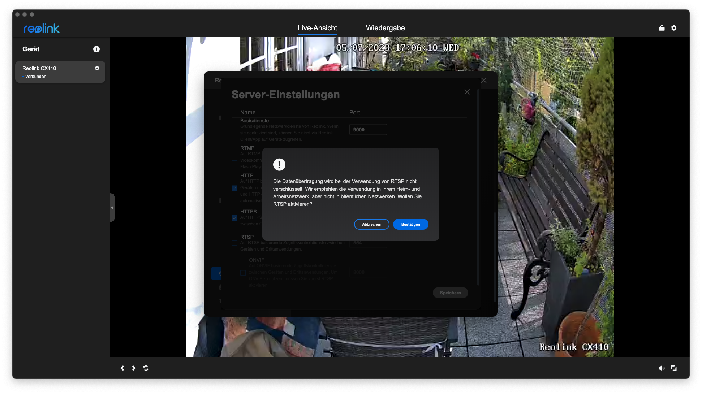Toggle fullscreen view icon
This screenshot has height=394, width=702.
point(674,368)
